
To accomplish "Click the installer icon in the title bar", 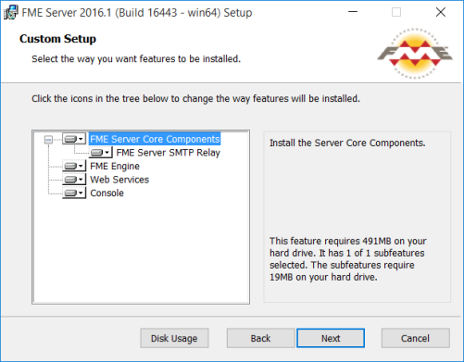I will tap(11, 13).
